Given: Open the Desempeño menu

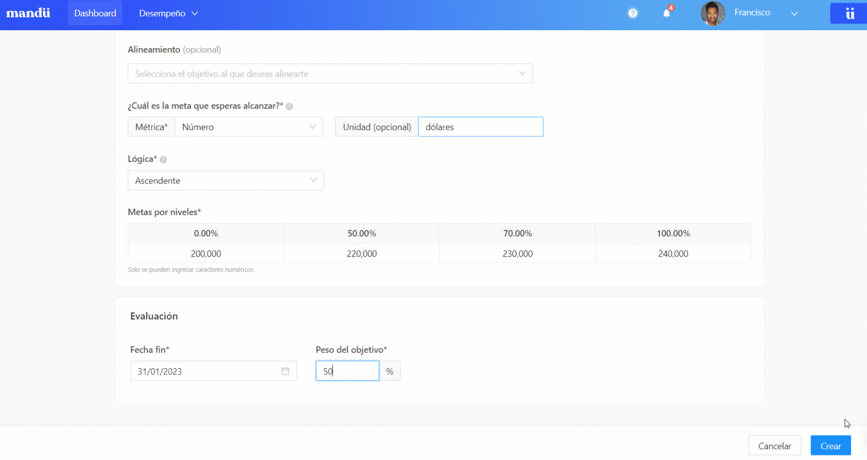Looking at the screenshot, I should 168,13.
